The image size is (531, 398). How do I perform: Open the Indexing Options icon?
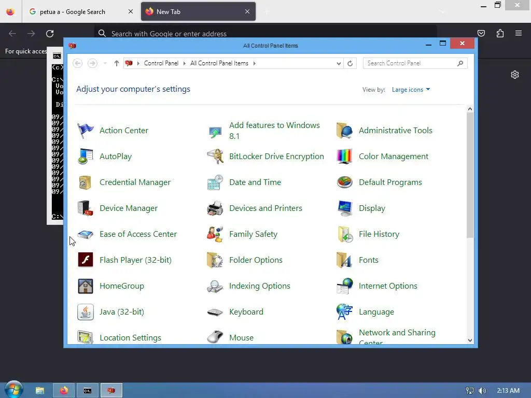[x=215, y=286]
